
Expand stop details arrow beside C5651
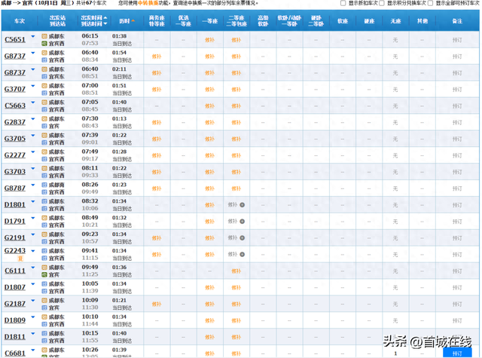pyautogui.click(x=33, y=36)
